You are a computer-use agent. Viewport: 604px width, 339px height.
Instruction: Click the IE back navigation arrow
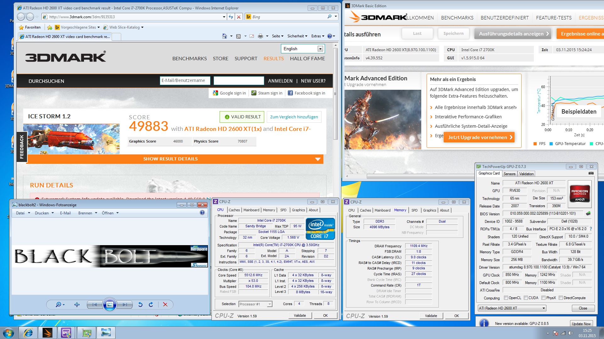21,17
